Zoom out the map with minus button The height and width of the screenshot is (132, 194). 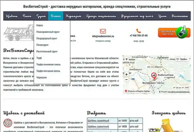[127, 79]
